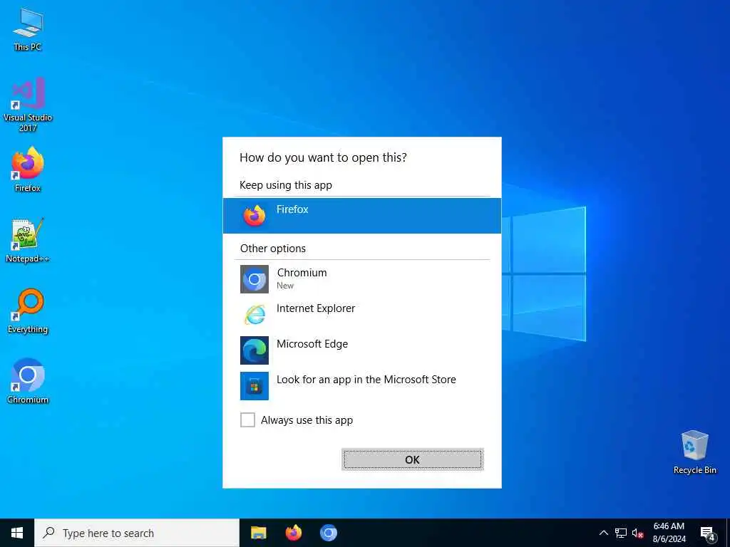Image resolution: width=730 pixels, height=547 pixels.
Task: Select the Recycle Bin desktop icon
Action: 694,452
